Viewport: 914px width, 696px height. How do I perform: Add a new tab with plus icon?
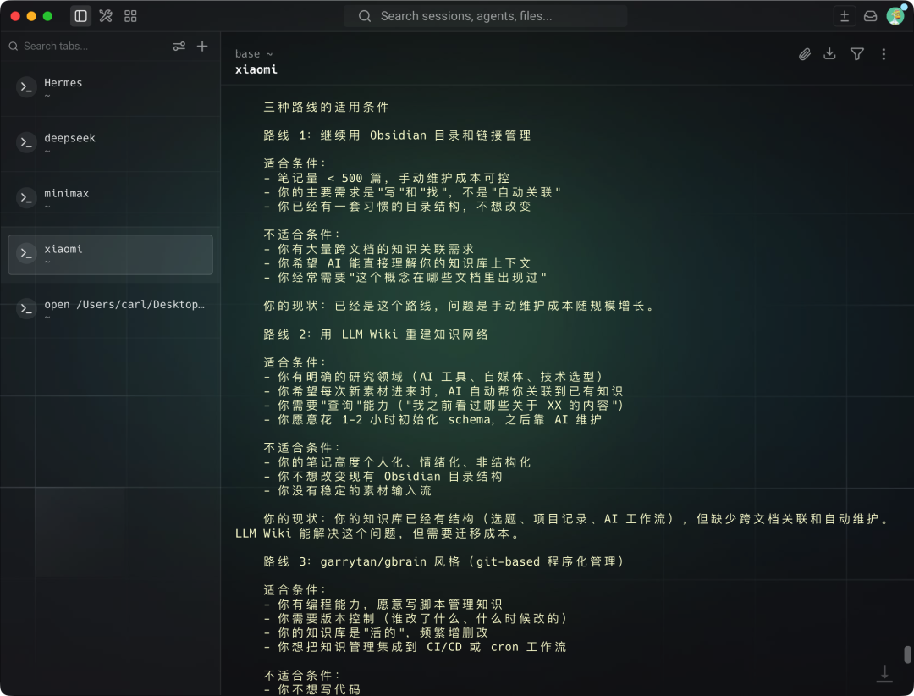tap(202, 46)
